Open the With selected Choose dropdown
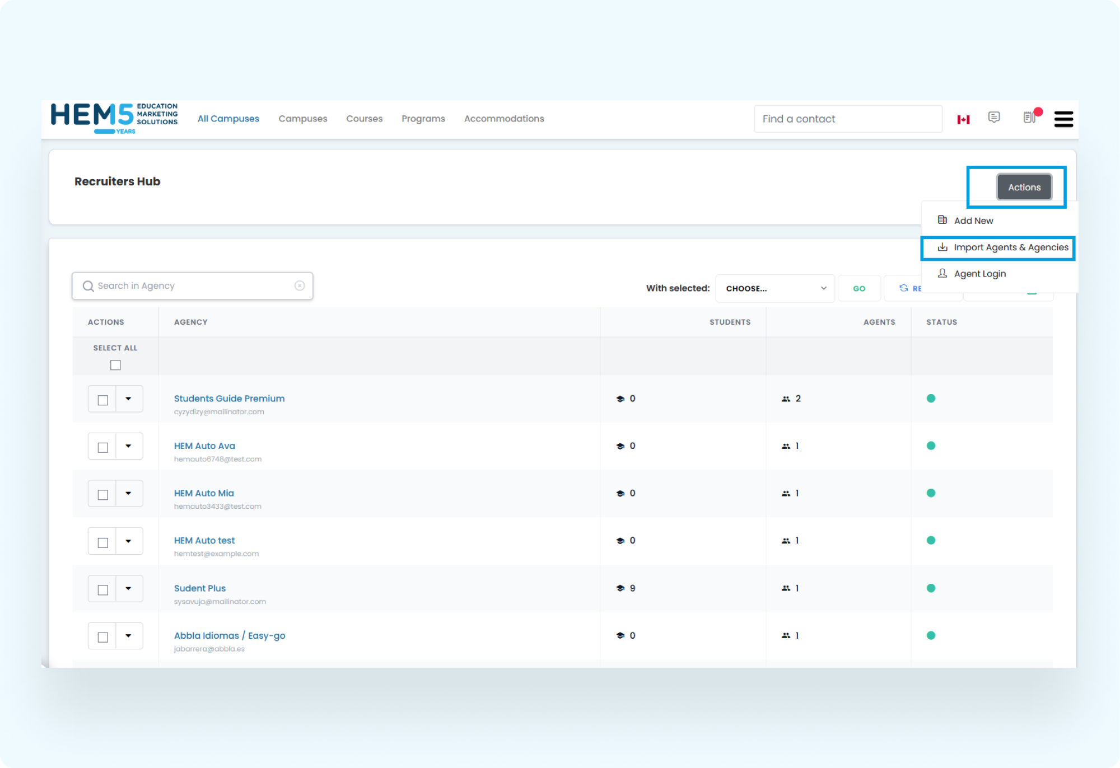Image resolution: width=1120 pixels, height=768 pixels. [x=774, y=288]
